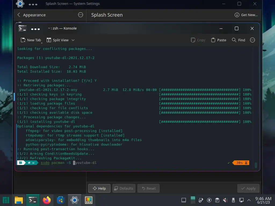Image resolution: width=275 pixels, height=206 pixels.
Task: Click 'atomicparsley' dependency line
Action: click(x=84, y=140)
